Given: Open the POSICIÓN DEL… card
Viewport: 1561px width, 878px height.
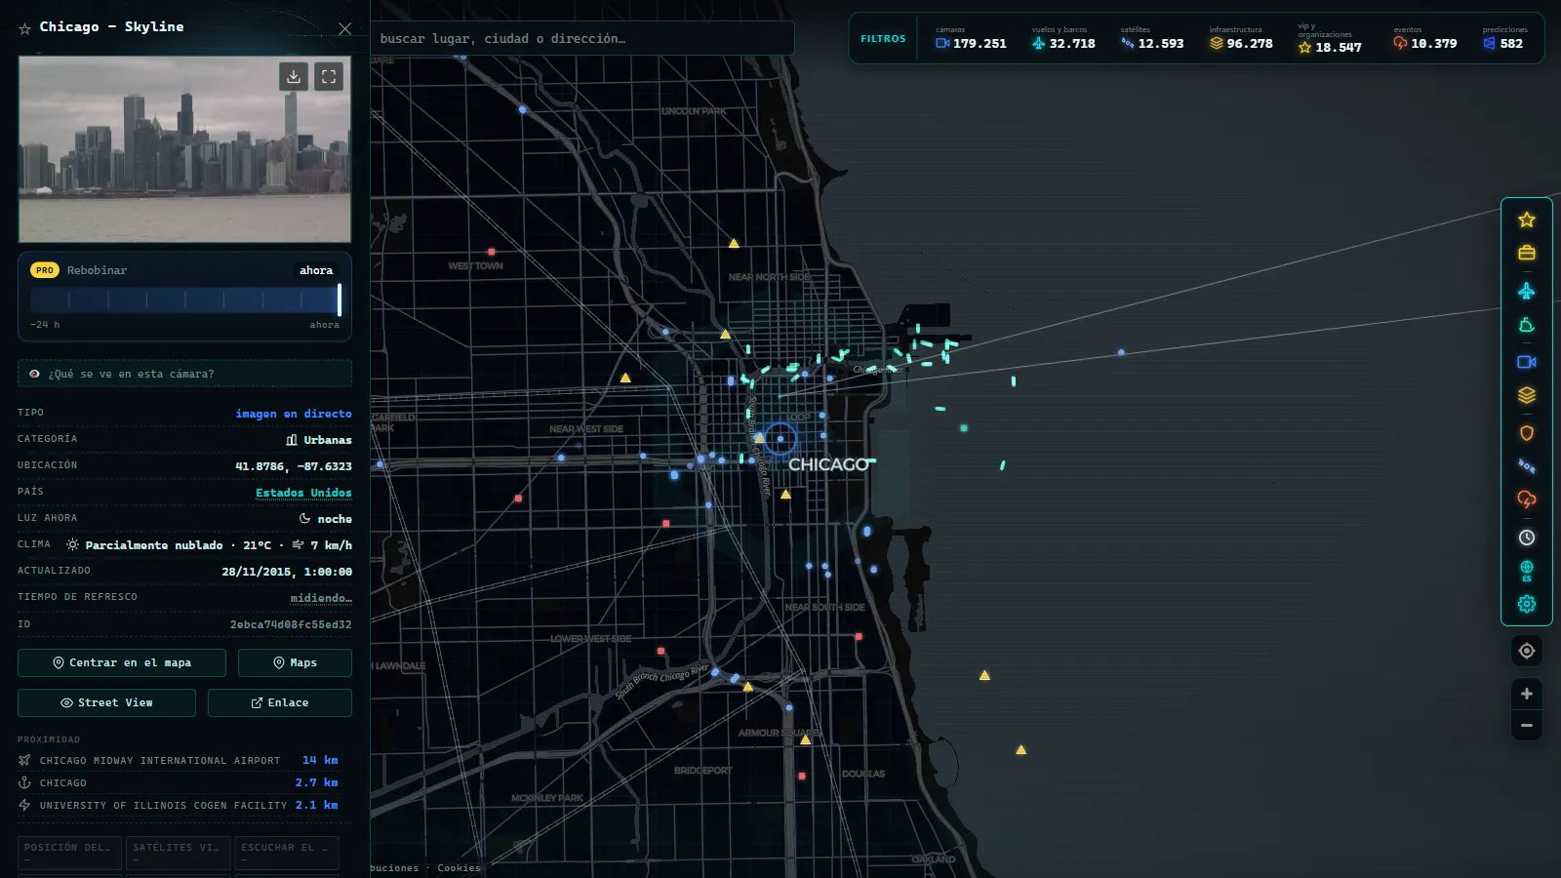Looking at the screenshot, I should 69,853.
